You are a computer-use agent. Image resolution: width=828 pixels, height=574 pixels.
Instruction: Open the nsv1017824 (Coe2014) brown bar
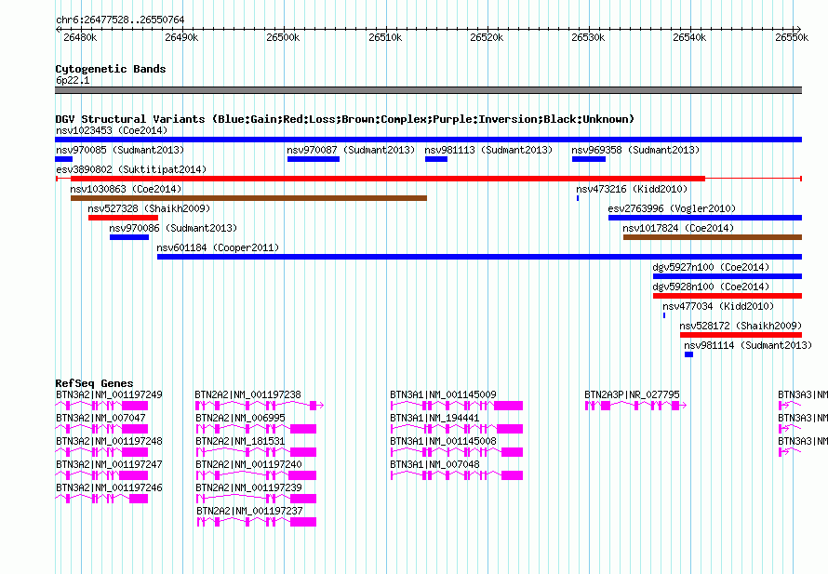[713, 237]
